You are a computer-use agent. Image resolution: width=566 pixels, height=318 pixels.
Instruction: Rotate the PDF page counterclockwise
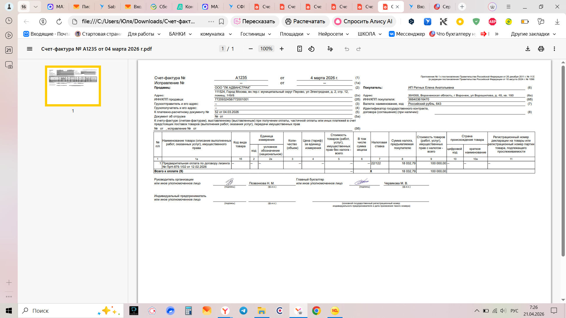(311, 49)
